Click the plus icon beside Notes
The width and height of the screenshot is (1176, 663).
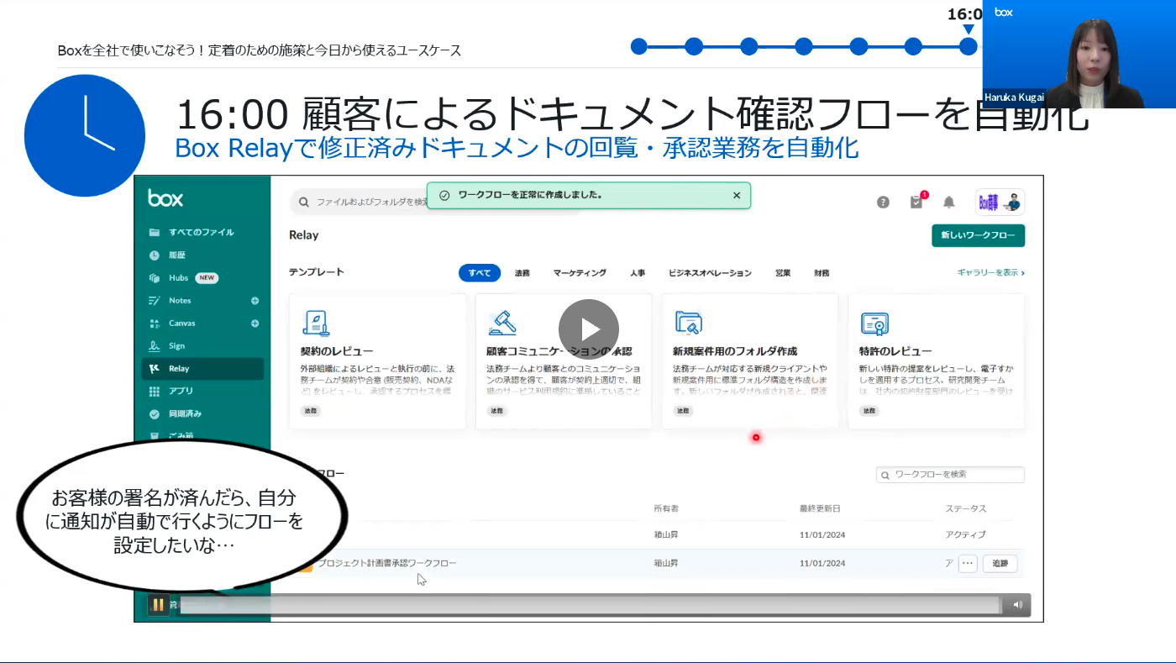pos(255,301)
